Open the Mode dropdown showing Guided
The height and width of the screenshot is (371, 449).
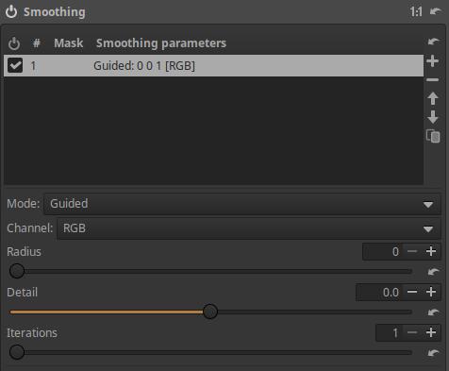click(242, 204)
